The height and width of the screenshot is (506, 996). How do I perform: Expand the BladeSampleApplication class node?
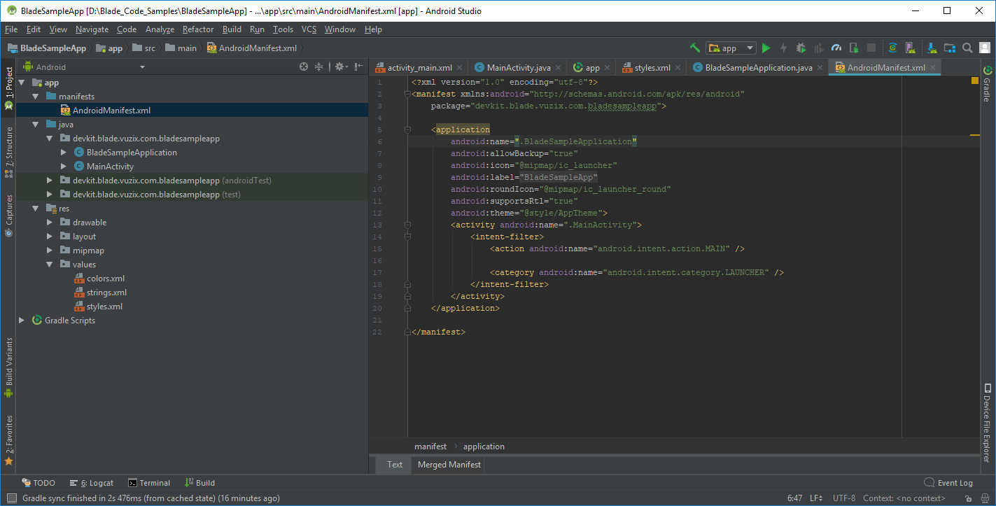click(64, 152)
